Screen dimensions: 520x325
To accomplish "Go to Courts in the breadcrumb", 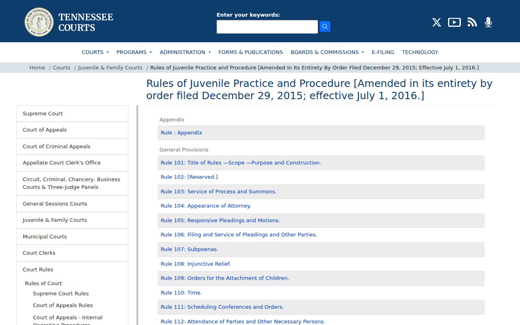I will (61, 67).
